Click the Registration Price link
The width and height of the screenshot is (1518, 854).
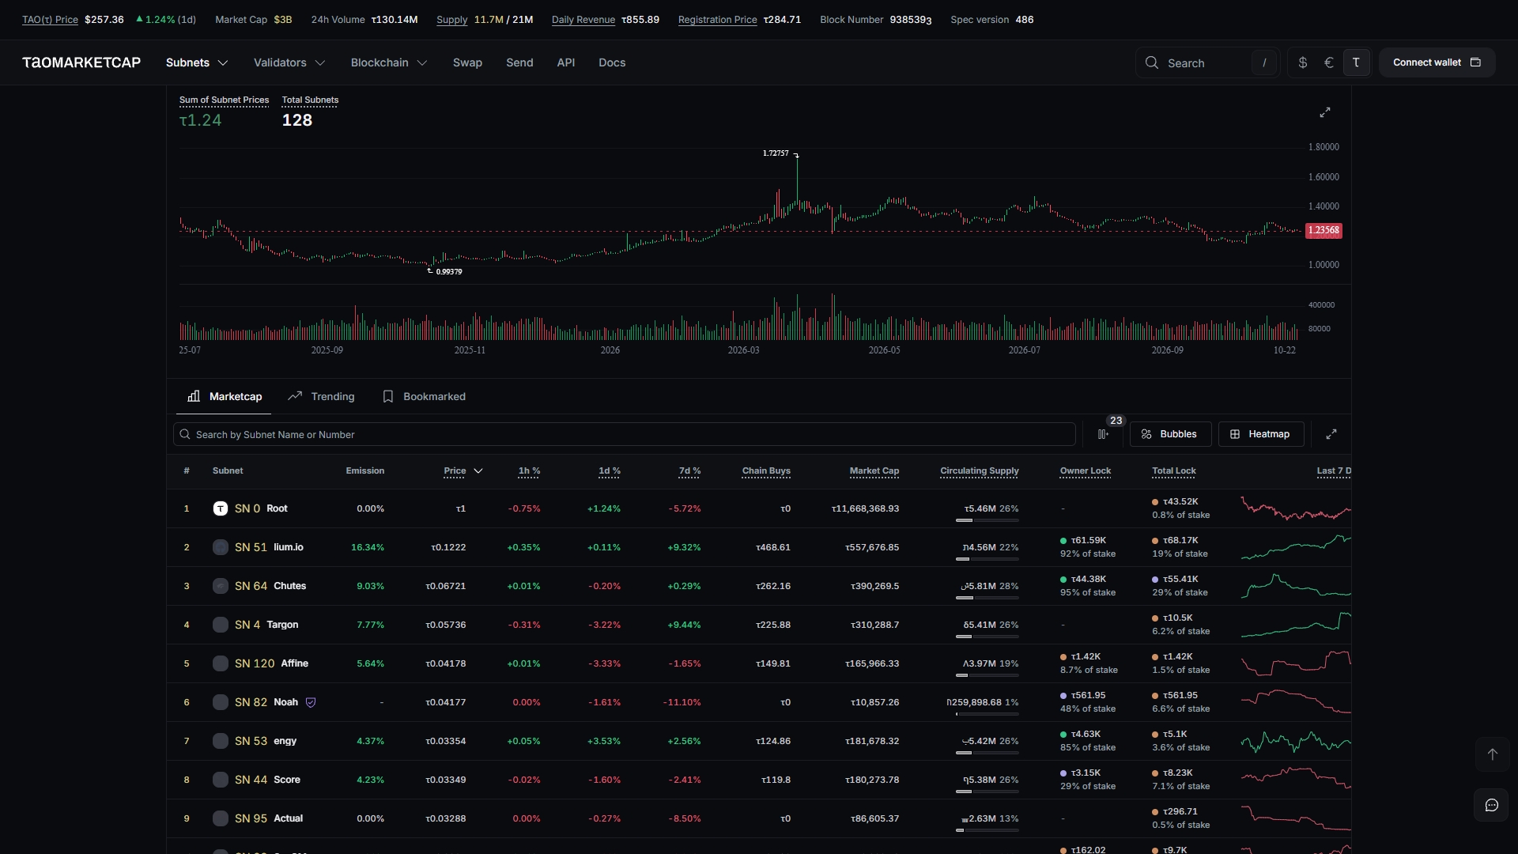717,20
